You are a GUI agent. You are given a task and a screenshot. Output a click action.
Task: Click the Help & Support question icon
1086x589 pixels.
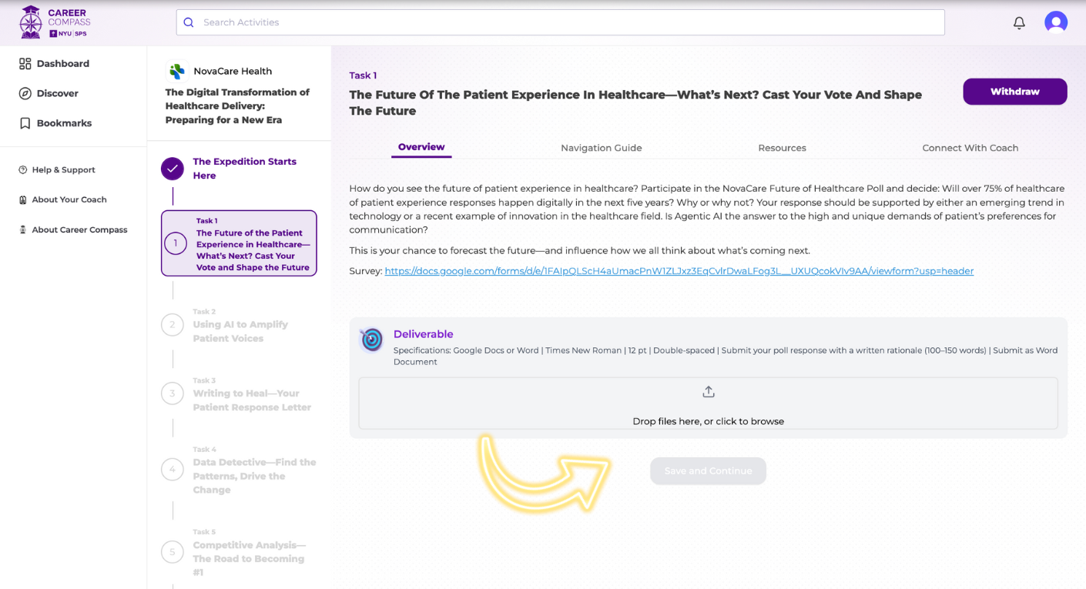pos(23,170)
